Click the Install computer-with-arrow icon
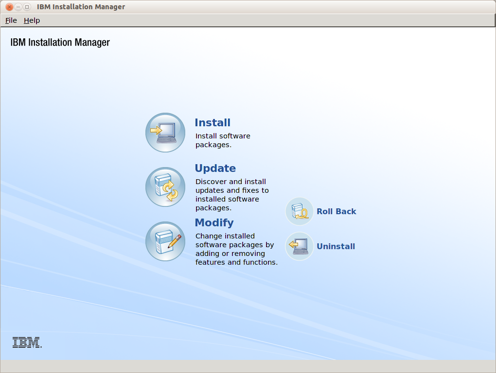The width and height of the screenshot is (496, 373). pyautogui.click(x=165, y=133)
